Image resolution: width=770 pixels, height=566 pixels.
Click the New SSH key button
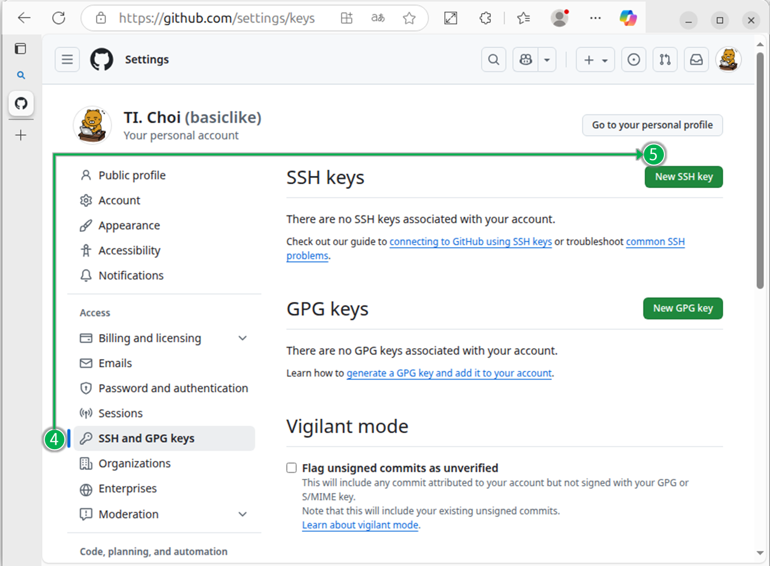click(x=683, y=177)
